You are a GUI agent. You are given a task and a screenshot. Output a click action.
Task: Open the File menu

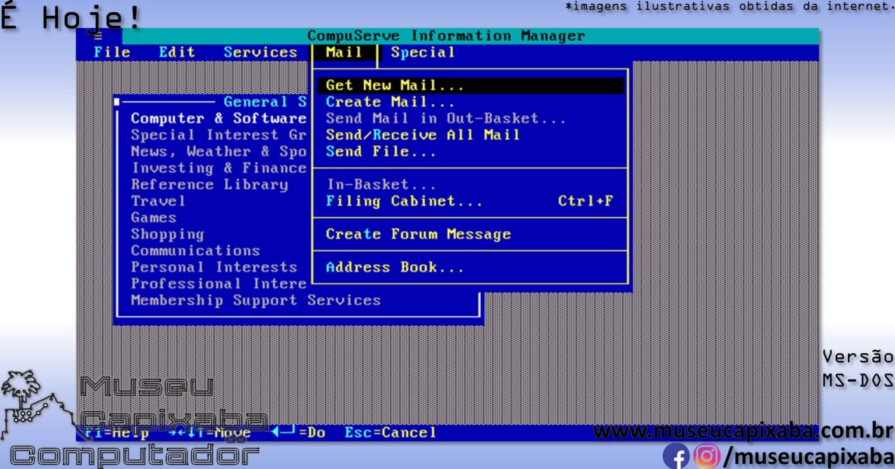112,52
